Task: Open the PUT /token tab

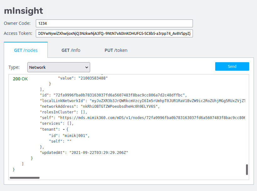Action: (x=116, y=50)
